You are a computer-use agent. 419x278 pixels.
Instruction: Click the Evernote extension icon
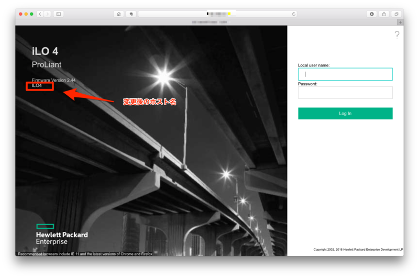tap(131, 14)
